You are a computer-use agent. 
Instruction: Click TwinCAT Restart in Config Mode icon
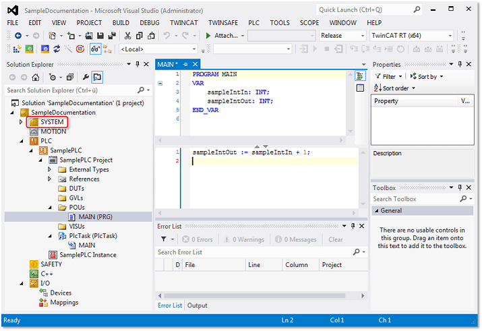(45, 49)
